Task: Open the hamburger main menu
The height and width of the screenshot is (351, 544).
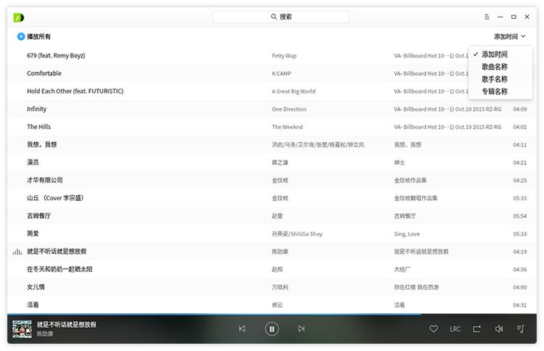Action: pyautogui.click(x=487, y=17)
